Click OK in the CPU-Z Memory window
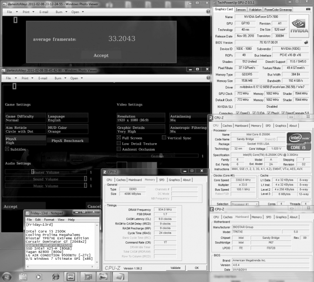Viewport: 314px width, 282px height. pos(197,268)
